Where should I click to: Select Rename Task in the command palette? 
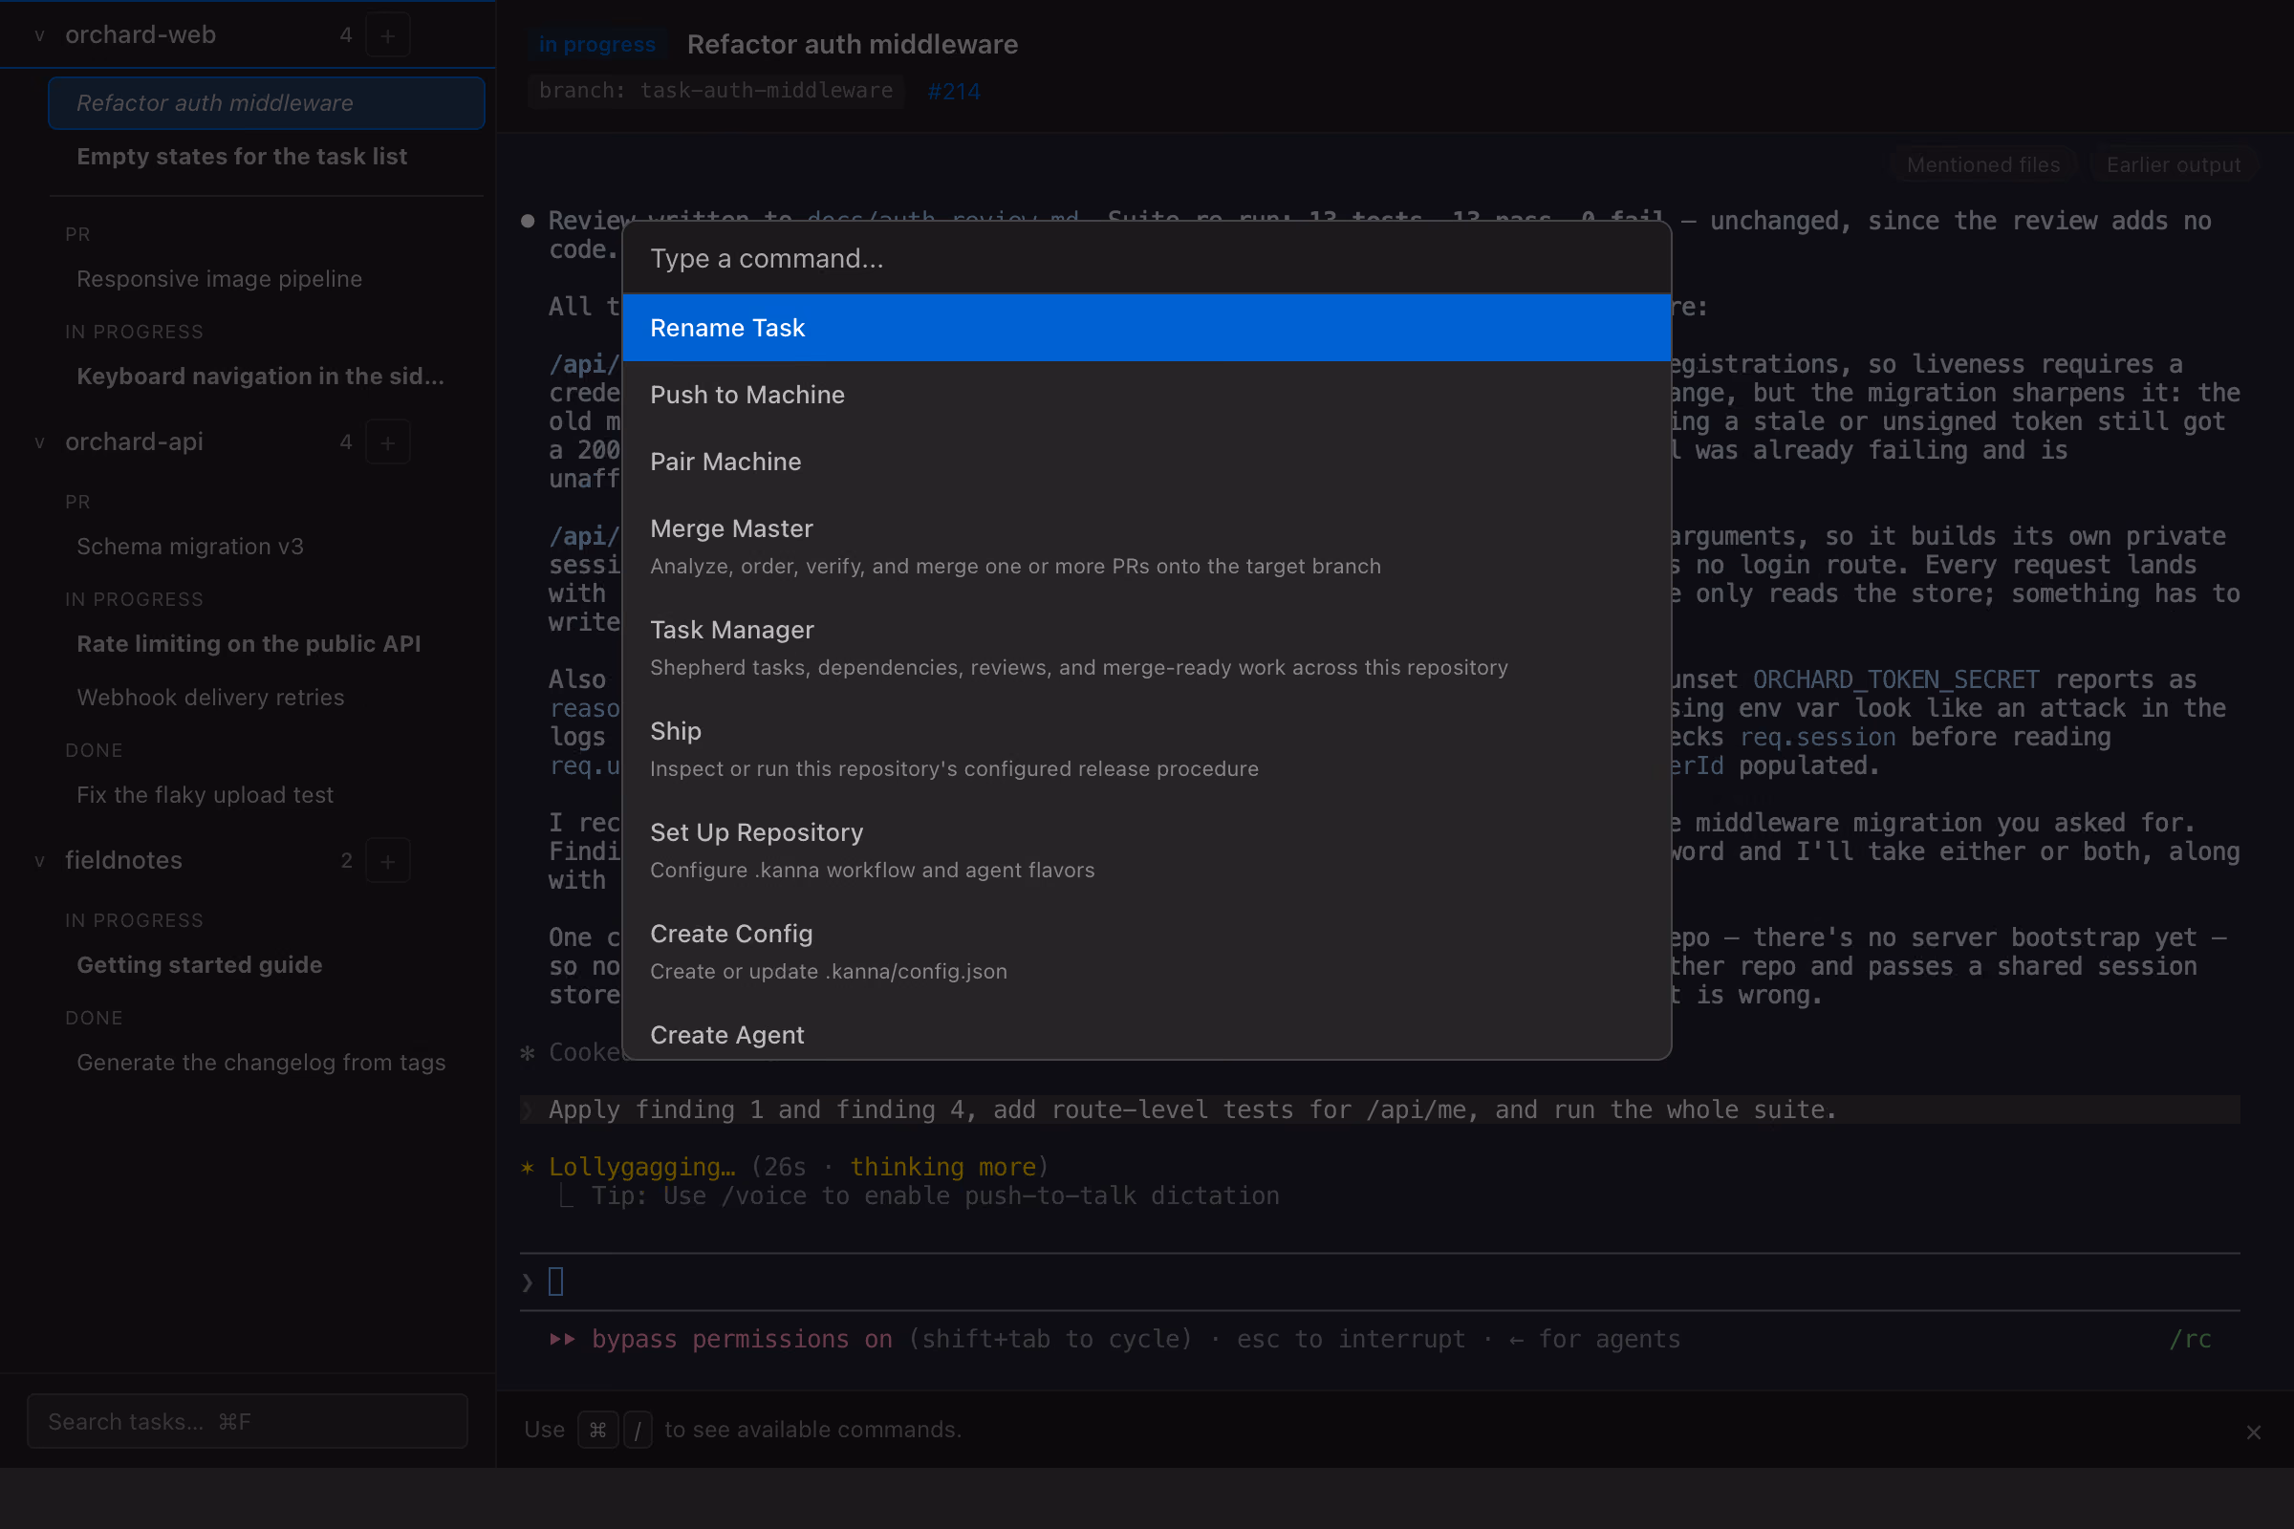(x=1146, y=328)
